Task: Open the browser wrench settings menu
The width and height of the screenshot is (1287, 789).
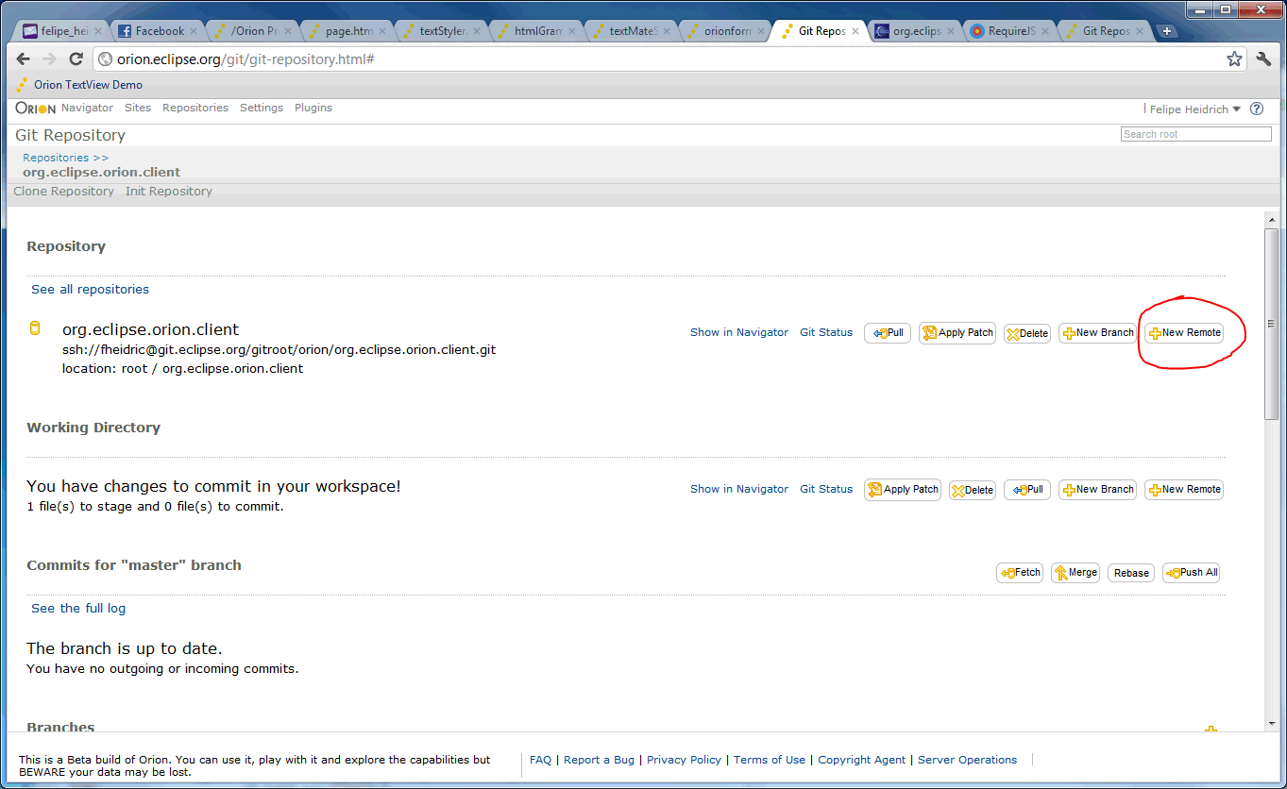Action: (1264, 59)
